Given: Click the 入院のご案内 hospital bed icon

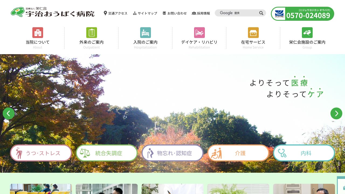Looking at the screenshot, I should pyautogui.click(x=146, y=33).
